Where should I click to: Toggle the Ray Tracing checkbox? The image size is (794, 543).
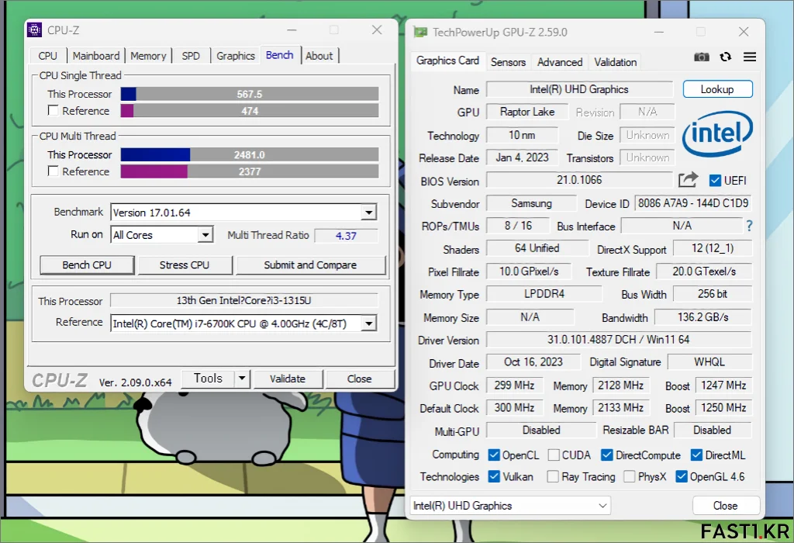click(553, 476)
